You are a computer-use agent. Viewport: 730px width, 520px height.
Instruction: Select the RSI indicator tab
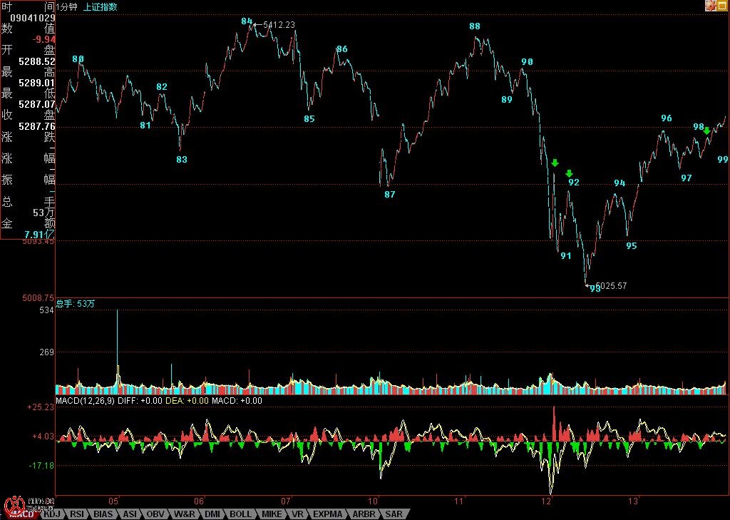pyautogui.click(x=77, y=514)
